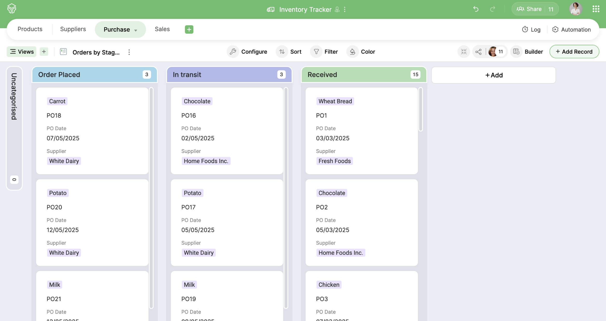Toggle the Views sidebar panel

[x=22, y=52]
